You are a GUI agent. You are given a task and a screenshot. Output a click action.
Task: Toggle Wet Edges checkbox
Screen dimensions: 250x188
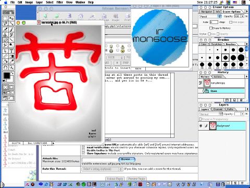[x=231, y=22]
